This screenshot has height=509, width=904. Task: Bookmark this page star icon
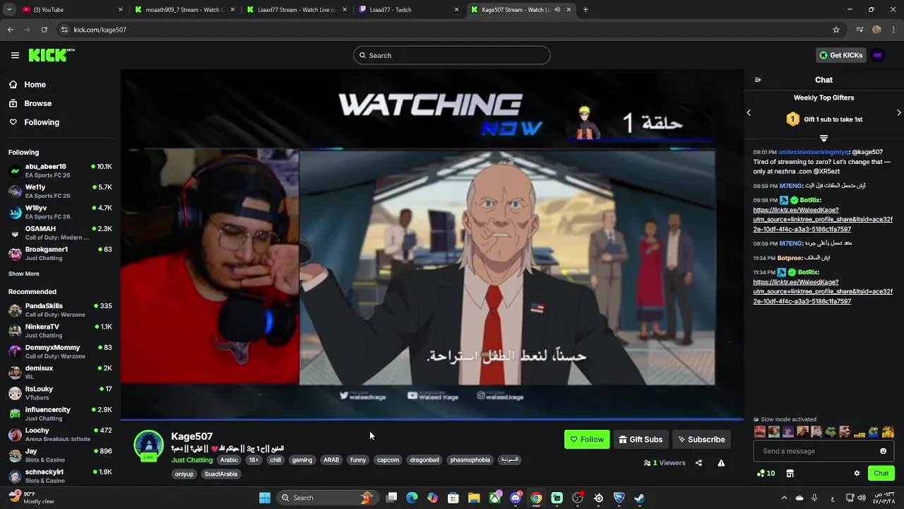(x=836, y=30)
